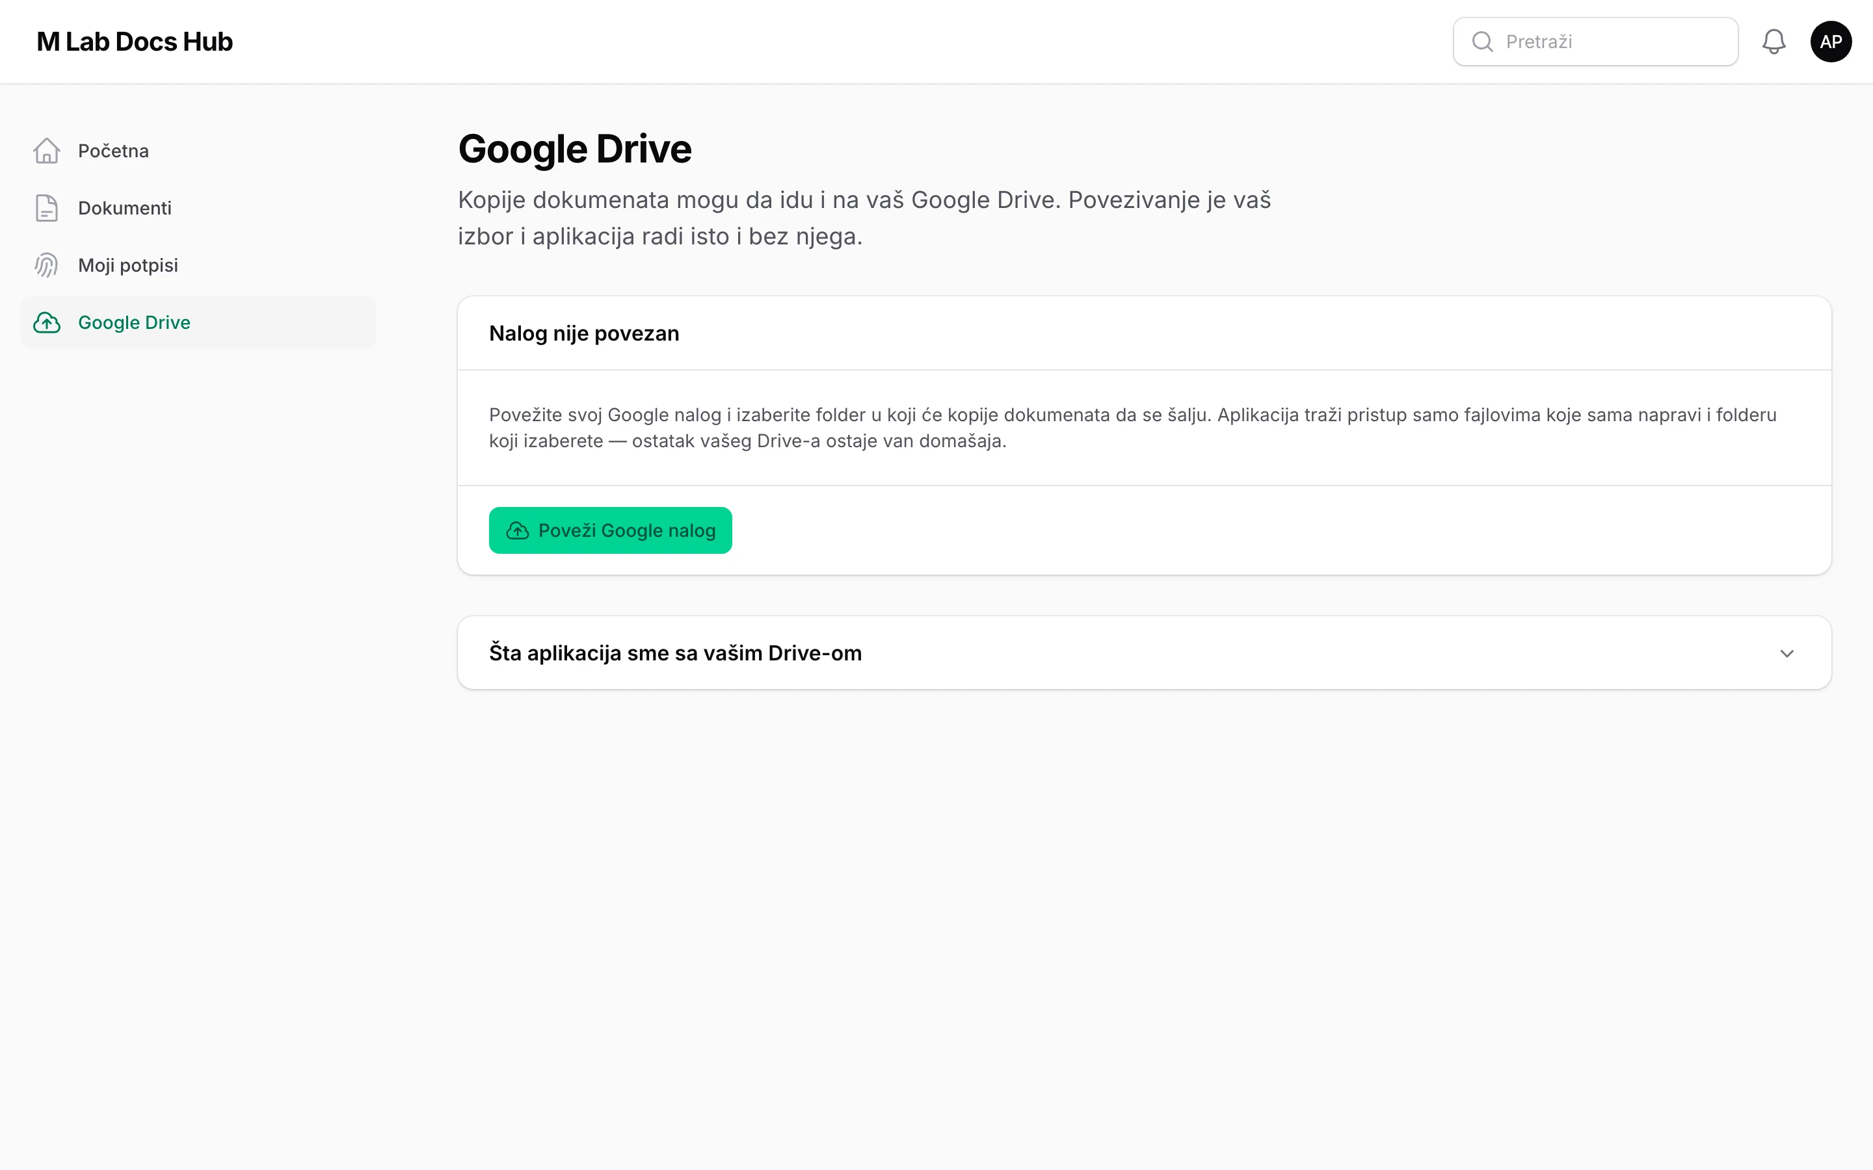Click Poveži Google nalog button label
This screenshot has height=1170, width=1873.
[627, 531]
